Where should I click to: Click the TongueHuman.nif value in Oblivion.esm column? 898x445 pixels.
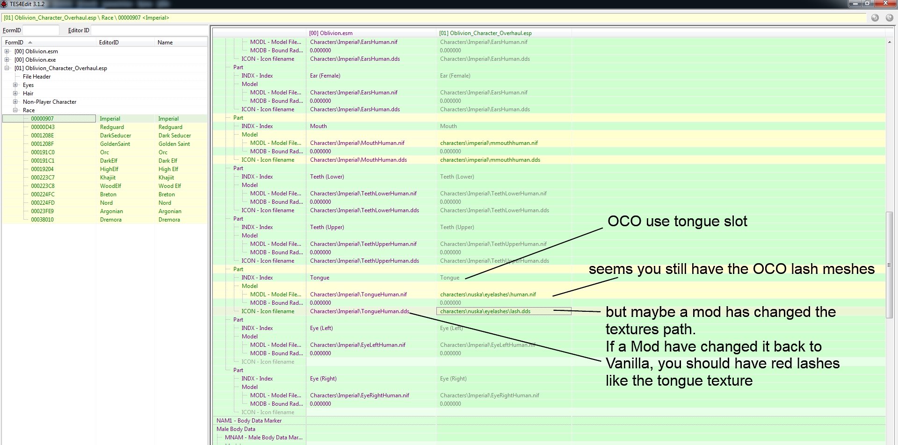(358, 294)
